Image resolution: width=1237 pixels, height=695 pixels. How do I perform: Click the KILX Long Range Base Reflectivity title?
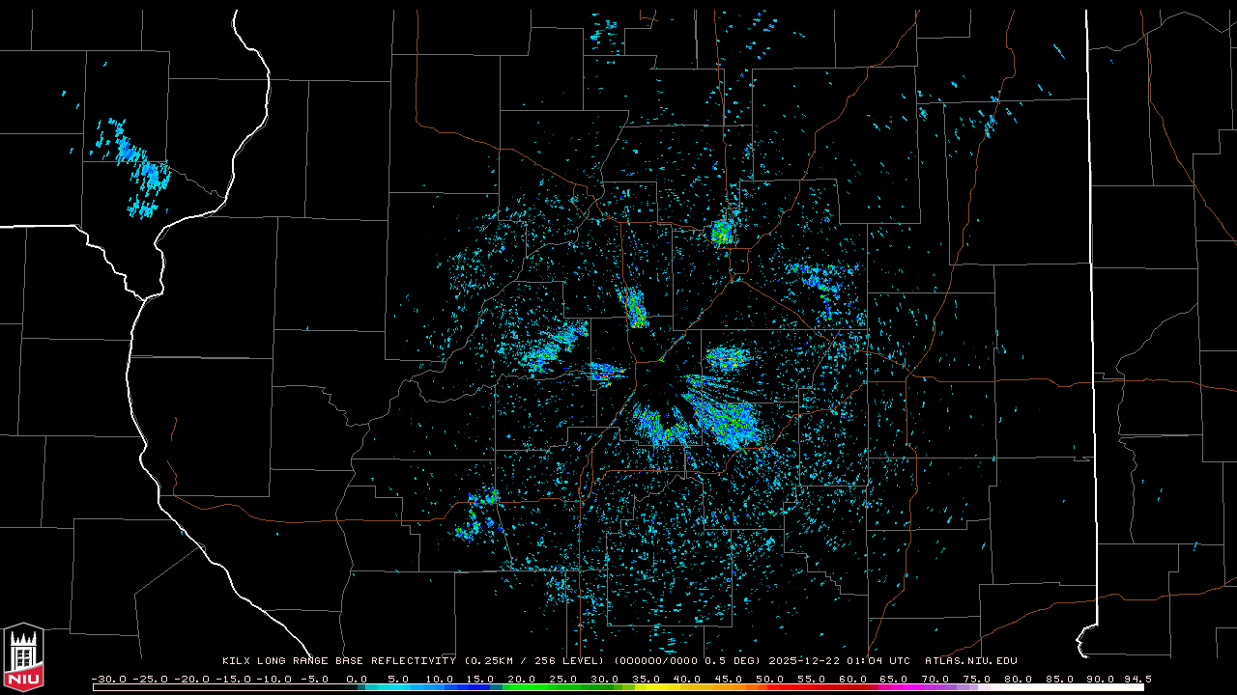click(338, 661)
